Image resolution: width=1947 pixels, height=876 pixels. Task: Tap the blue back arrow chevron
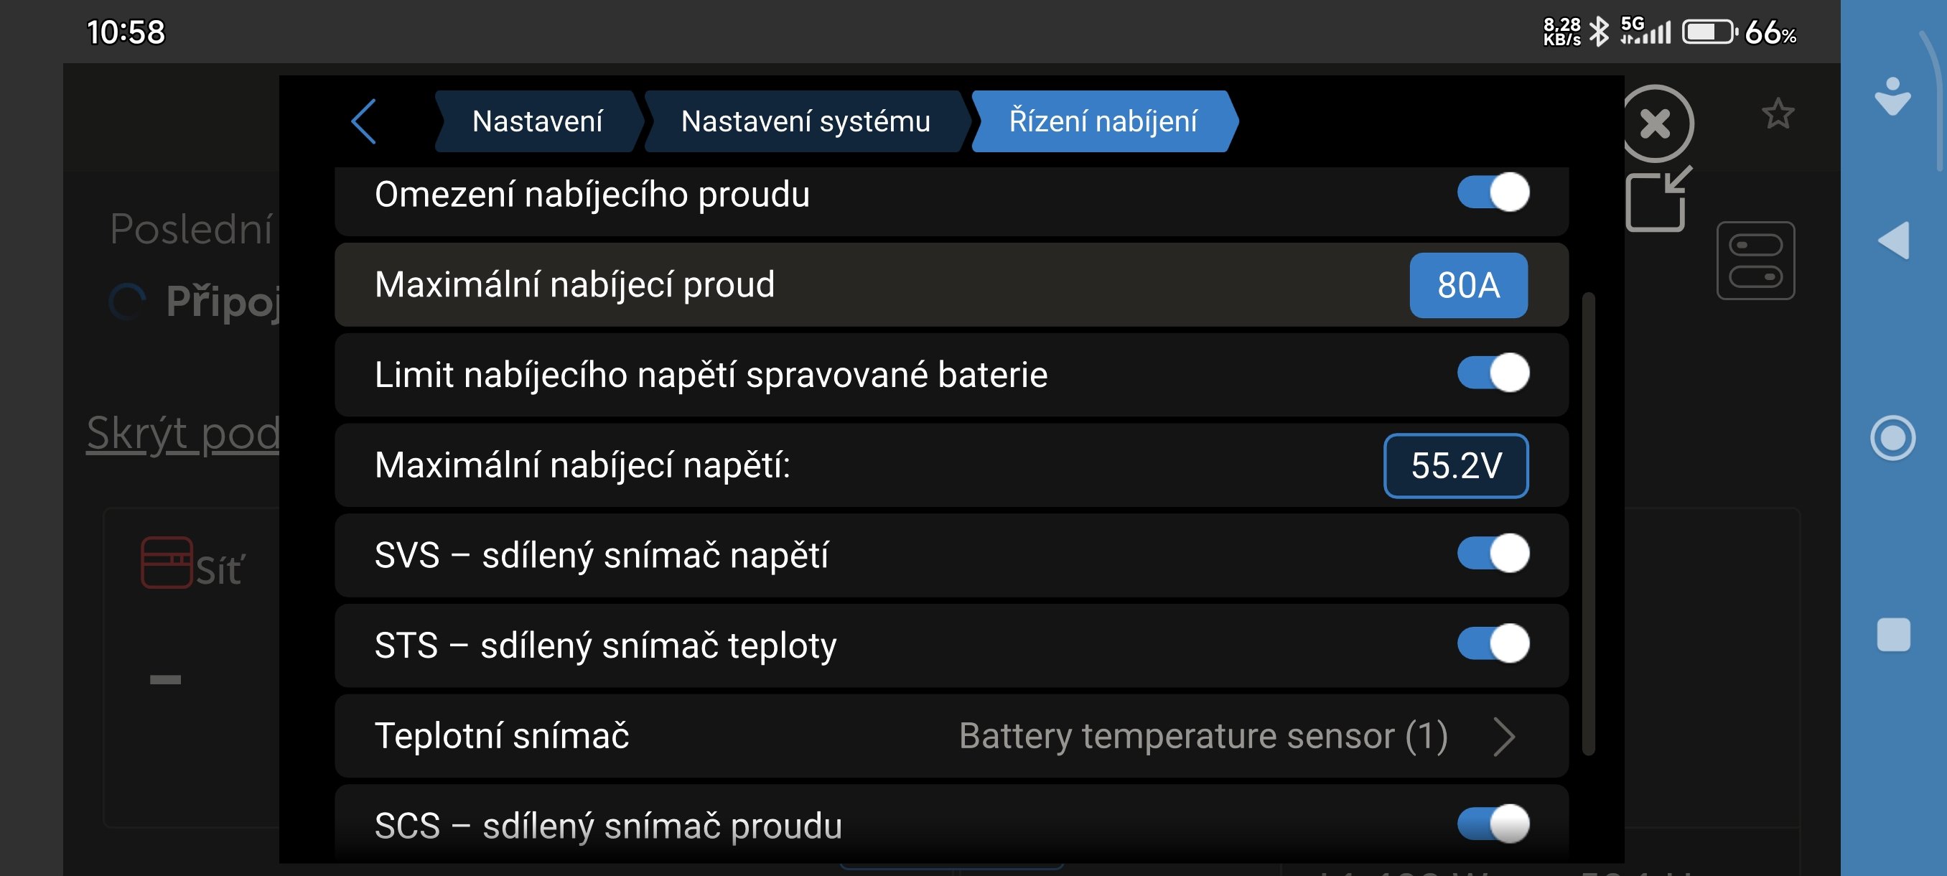click(364, 121)
